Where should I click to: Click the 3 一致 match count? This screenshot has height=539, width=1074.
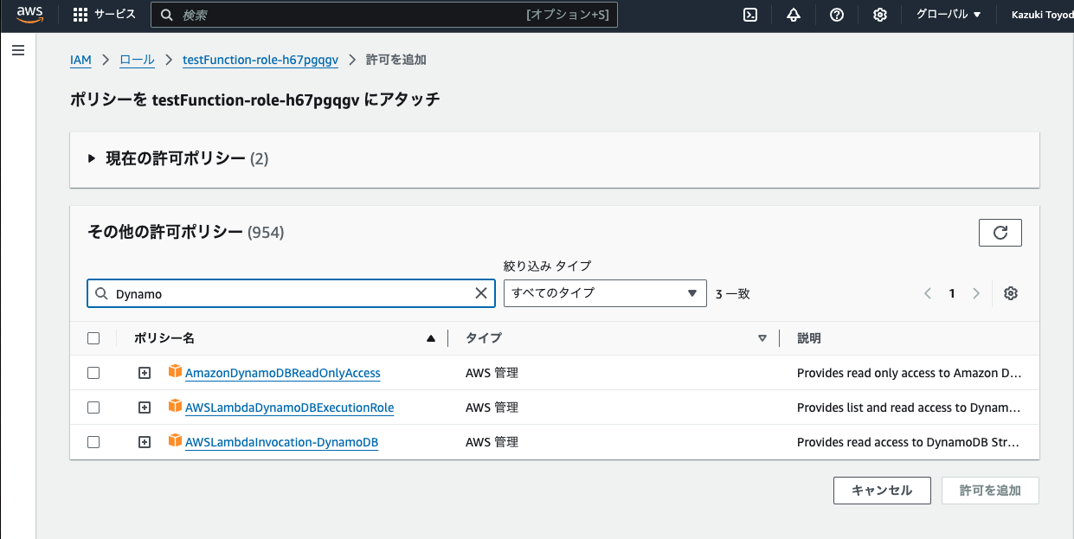coord(733,293)
